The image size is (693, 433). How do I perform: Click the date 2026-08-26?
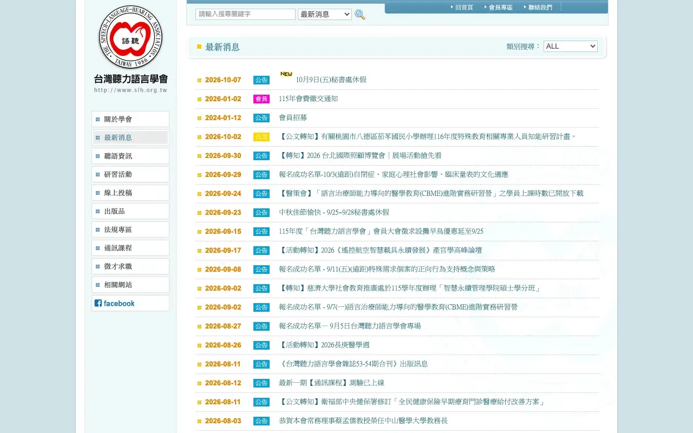click(x=223, y=345)
